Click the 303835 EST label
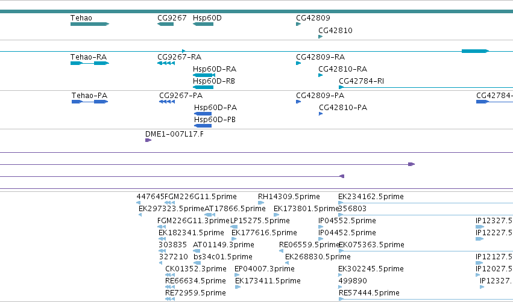This screenshot has height=302, width=513. point(172,245)
